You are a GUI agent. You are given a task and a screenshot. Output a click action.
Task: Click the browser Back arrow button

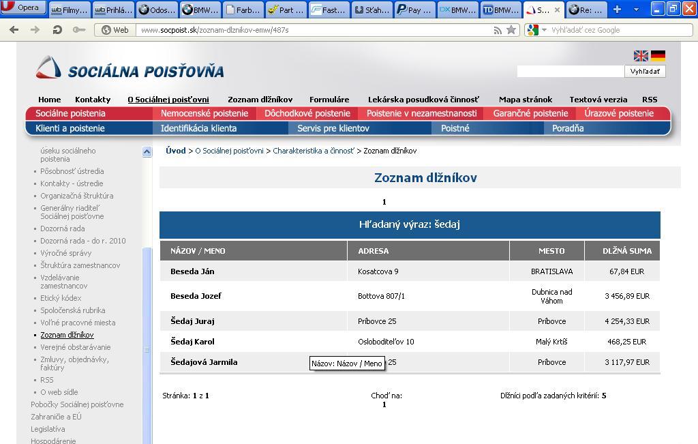point(14,30)
